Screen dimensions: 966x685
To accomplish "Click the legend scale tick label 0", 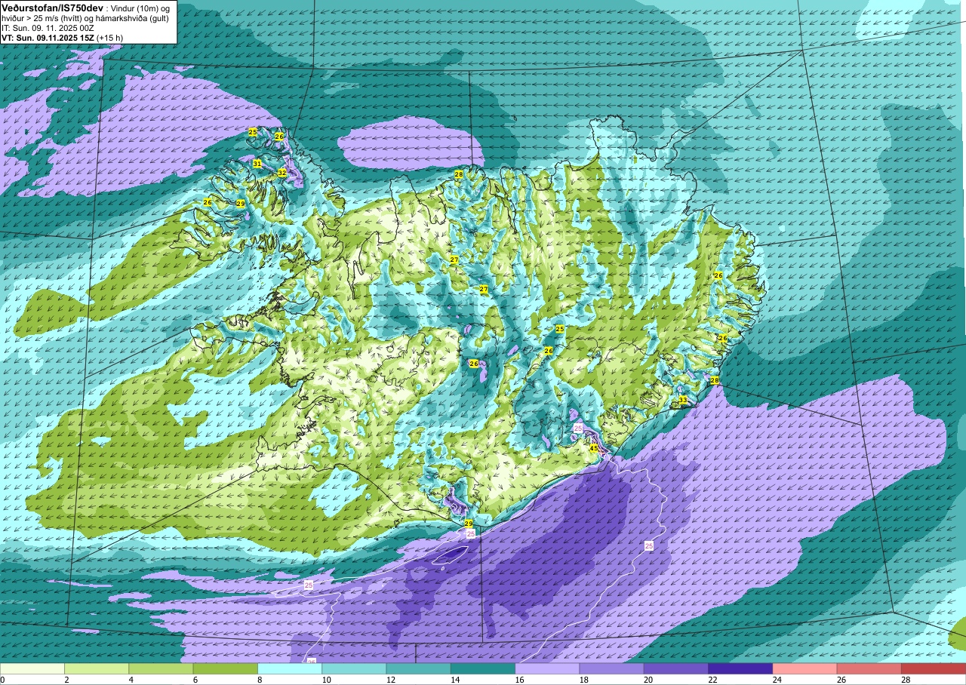I will pos(3,680).
